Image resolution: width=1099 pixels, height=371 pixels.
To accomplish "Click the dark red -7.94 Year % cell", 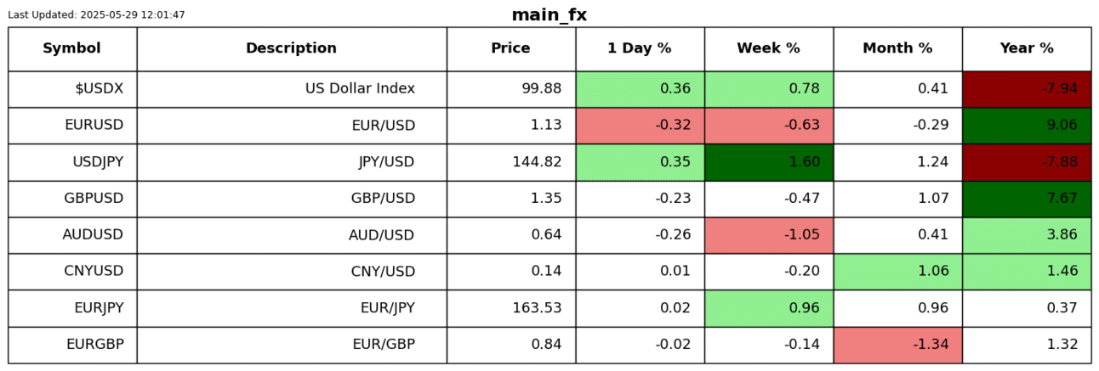I will tap(1027, 89).
